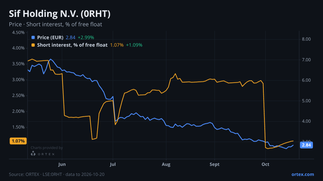
Task: Open the ortex.com link
Action: point(303,174)
